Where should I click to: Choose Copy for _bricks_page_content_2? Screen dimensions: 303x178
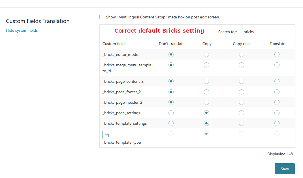[206, 81]
